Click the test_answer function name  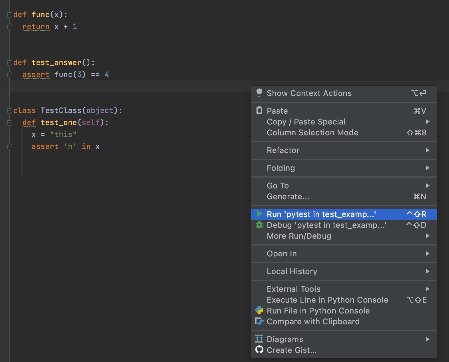coord(56,63)
